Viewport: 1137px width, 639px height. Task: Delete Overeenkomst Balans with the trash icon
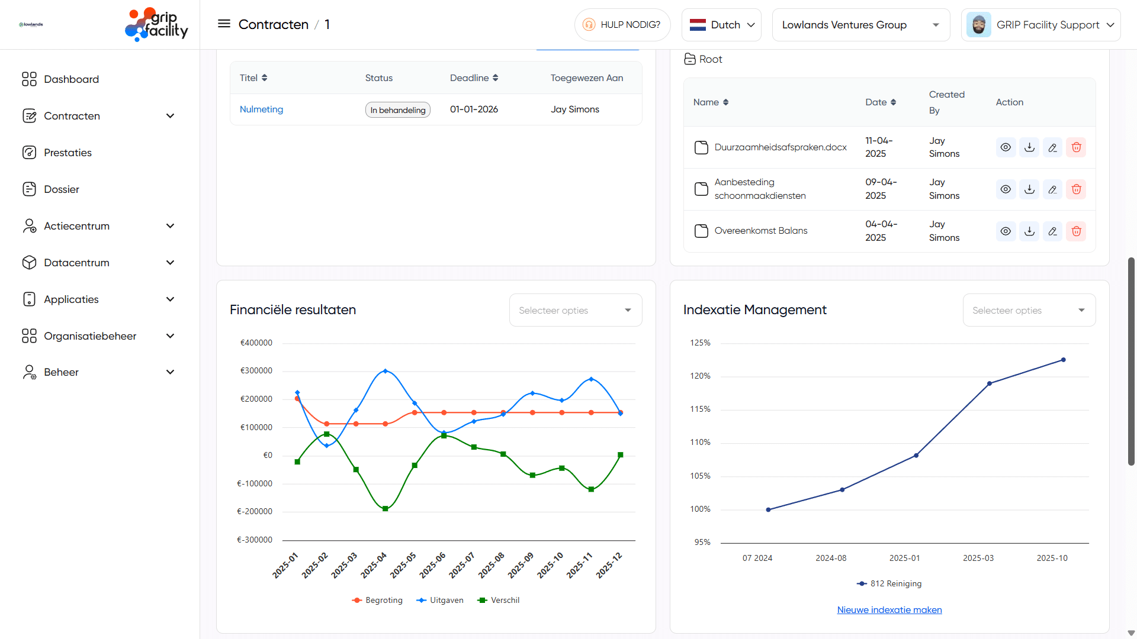point(1076,231)
